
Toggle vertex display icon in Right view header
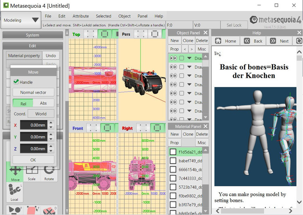[x=143, y=128]
